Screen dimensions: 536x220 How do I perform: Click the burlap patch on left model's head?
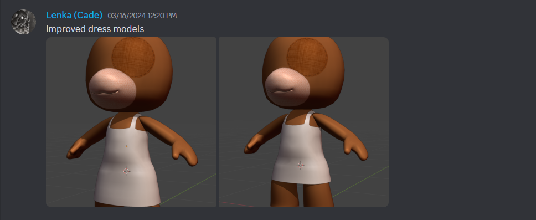133,58
